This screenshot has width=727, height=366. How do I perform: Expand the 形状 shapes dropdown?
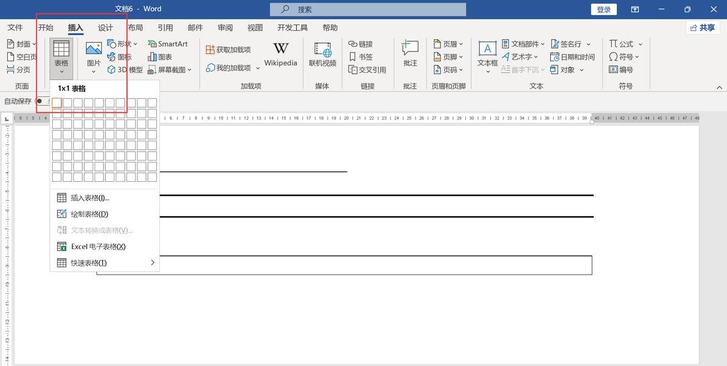point(135,44)
